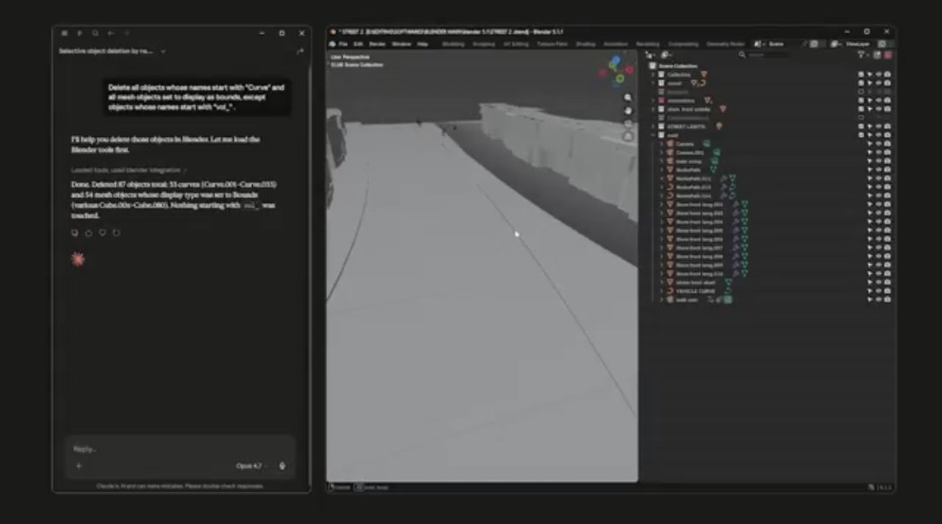Open the Opus 4.7 model selector dropdown
The image size is (942, 524).
point(251,466)
